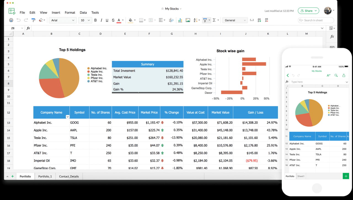
Task: Increase decimal places with the toolbar icon
Action: pyautogui.click(x=259, y=20)
